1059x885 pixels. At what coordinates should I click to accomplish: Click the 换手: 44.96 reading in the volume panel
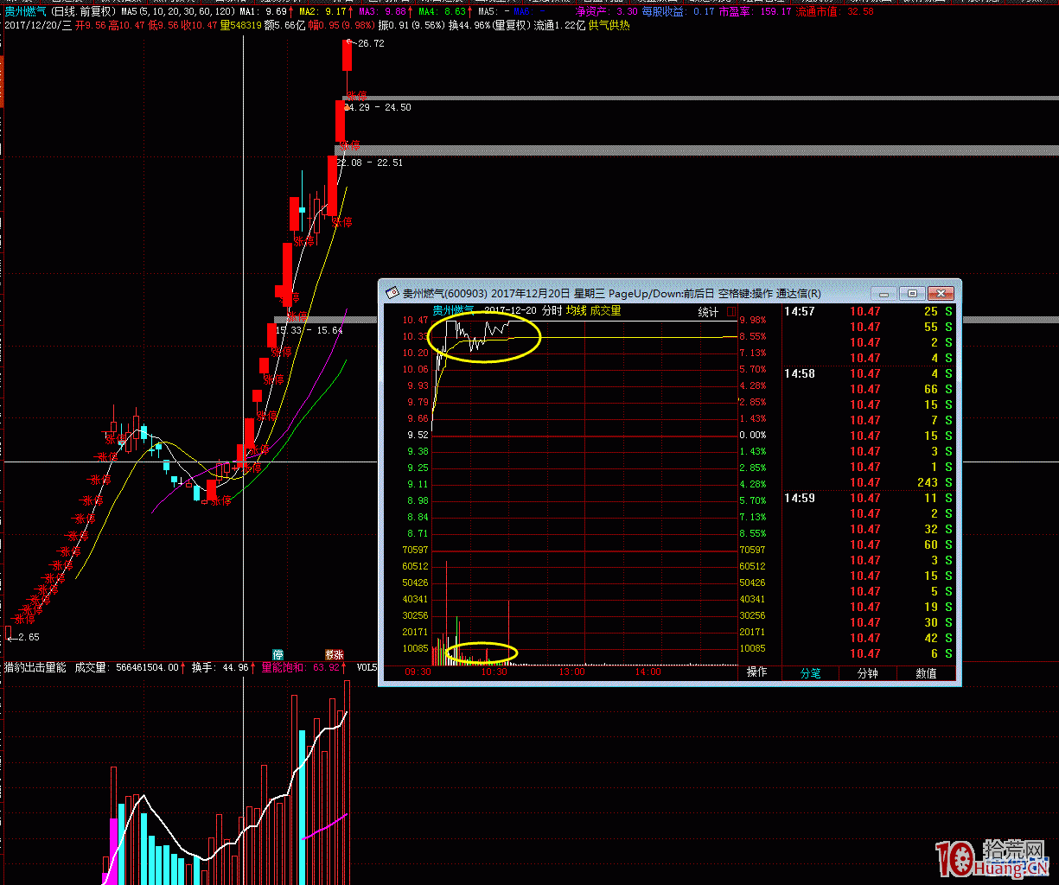[220, 667]
